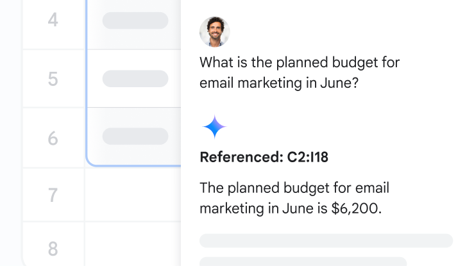Click the empty cell in row 7
The width and height of the screenshot is (474, 266).
(133, 195)
